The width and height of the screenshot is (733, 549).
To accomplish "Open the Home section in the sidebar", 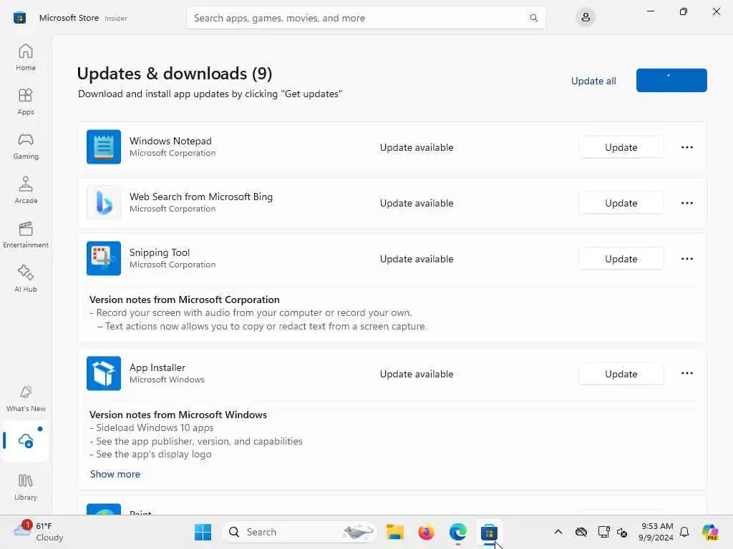I will pos(25,57).
